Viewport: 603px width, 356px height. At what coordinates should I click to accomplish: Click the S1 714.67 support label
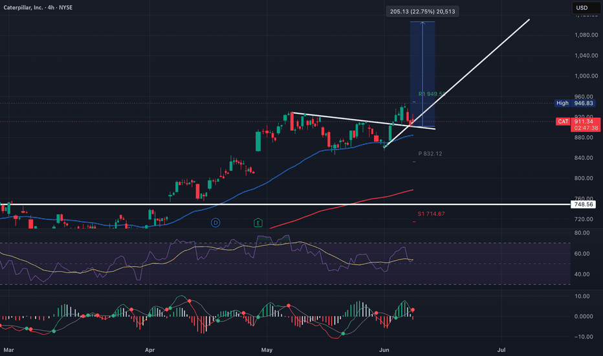coord(431,214)
